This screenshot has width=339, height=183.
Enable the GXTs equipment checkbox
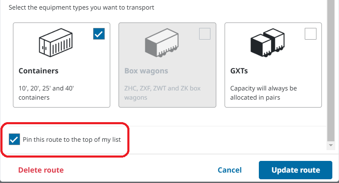311,34
